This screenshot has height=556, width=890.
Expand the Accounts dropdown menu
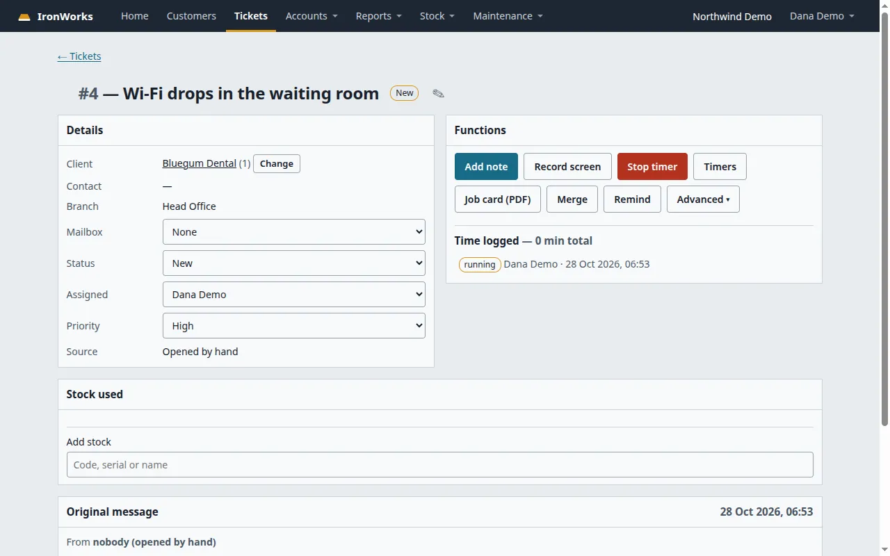311,16
